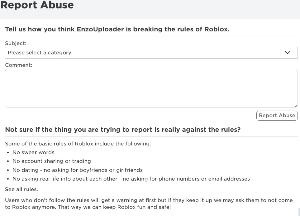Click the rule about asking real life info
This screenshot has height=216, width=300.
(x=131, y=179)
